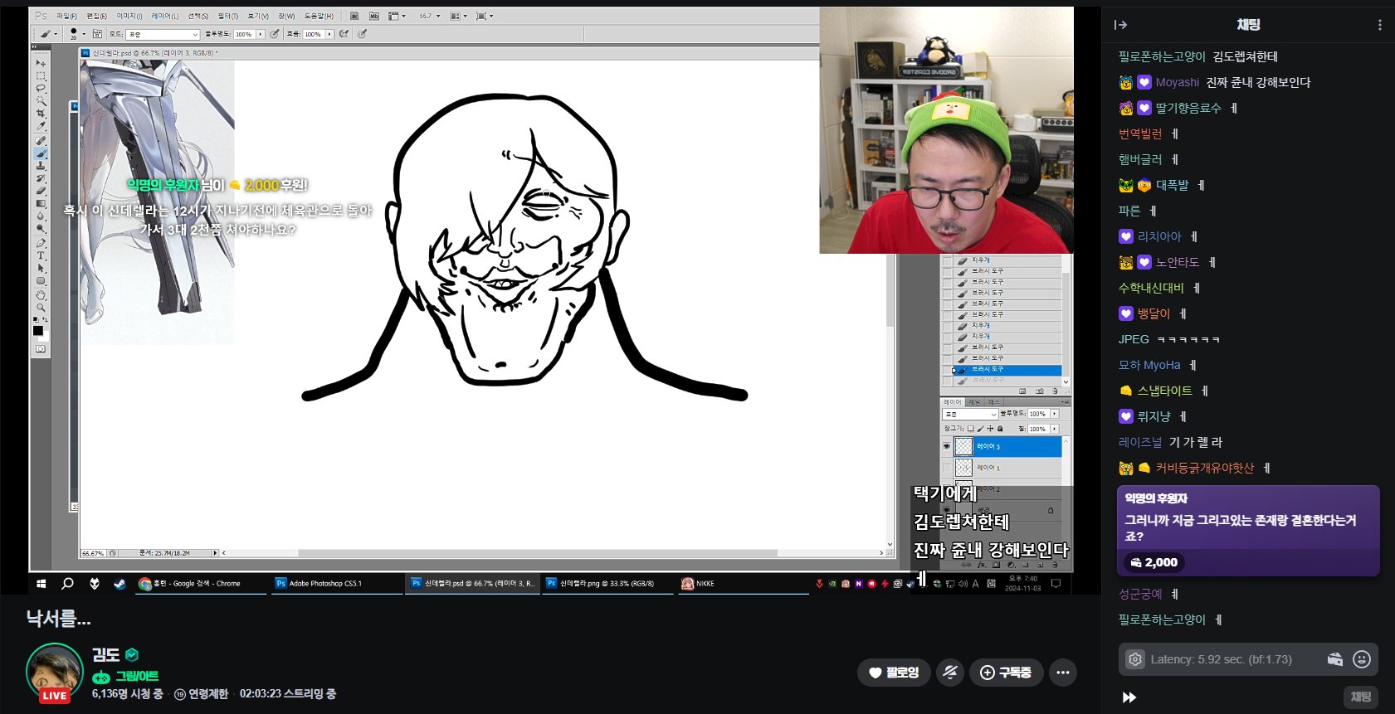This screenshot has height=714, width=1395.
Task: Select the Type tool
Action: pos(41,255)
